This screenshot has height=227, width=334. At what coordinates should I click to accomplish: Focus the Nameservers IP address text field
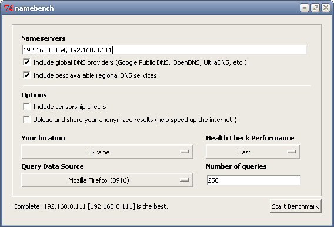164,50
